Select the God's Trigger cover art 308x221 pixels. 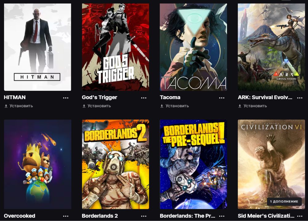(x=115, y=47)
